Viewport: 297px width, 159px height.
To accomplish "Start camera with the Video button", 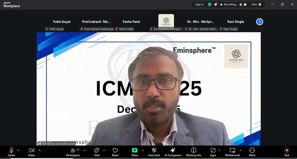I will 32,152.
